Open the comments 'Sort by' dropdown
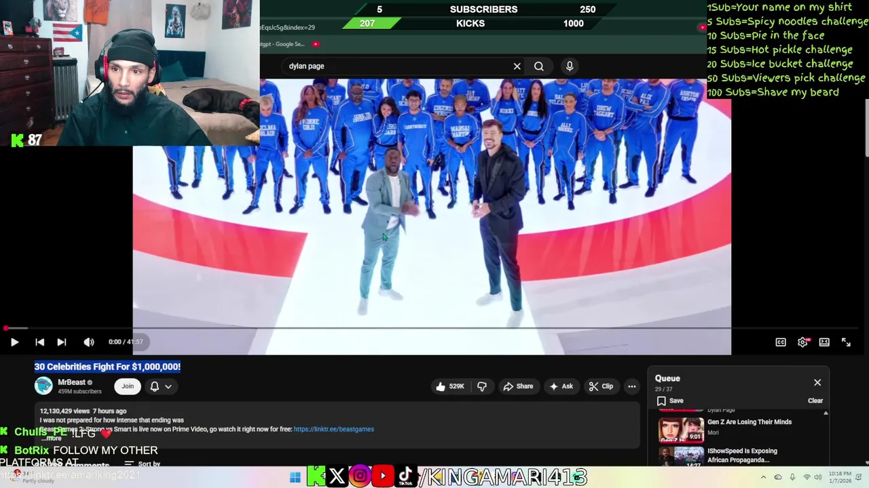The height and width of the screenshot is (488, 869). [143, 464]
